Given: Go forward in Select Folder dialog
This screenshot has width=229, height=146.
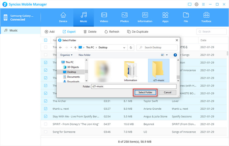Looking at the screenshot, I should pos(66,47).
